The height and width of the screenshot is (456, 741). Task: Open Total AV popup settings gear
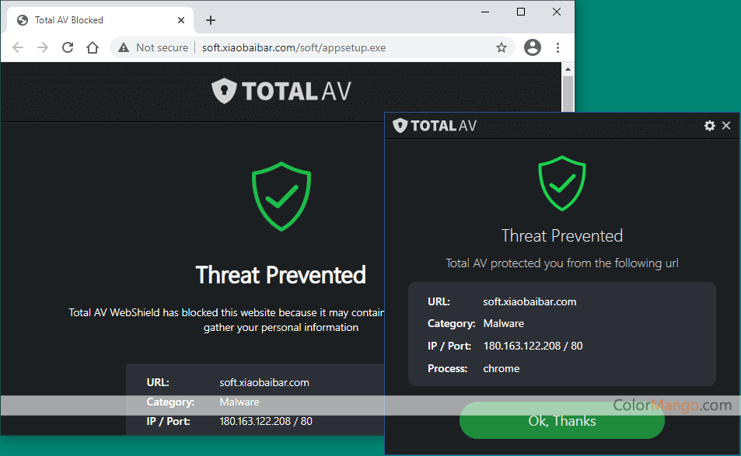(x=709, y=126)
